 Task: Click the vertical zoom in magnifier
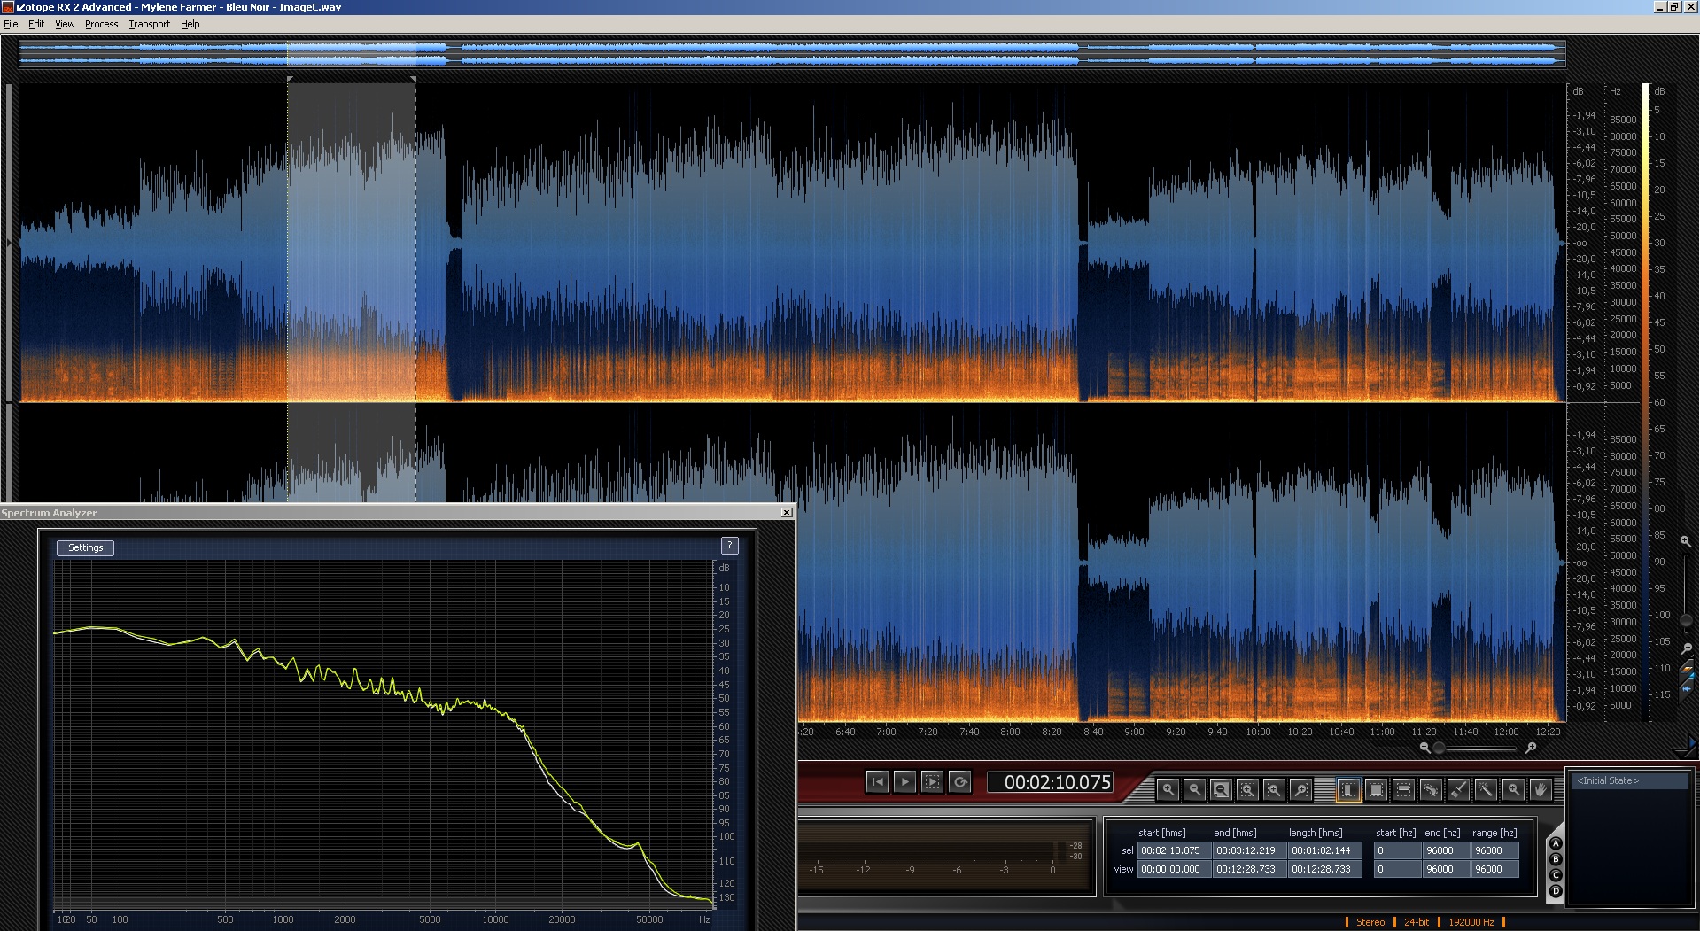click(1685, 541)
